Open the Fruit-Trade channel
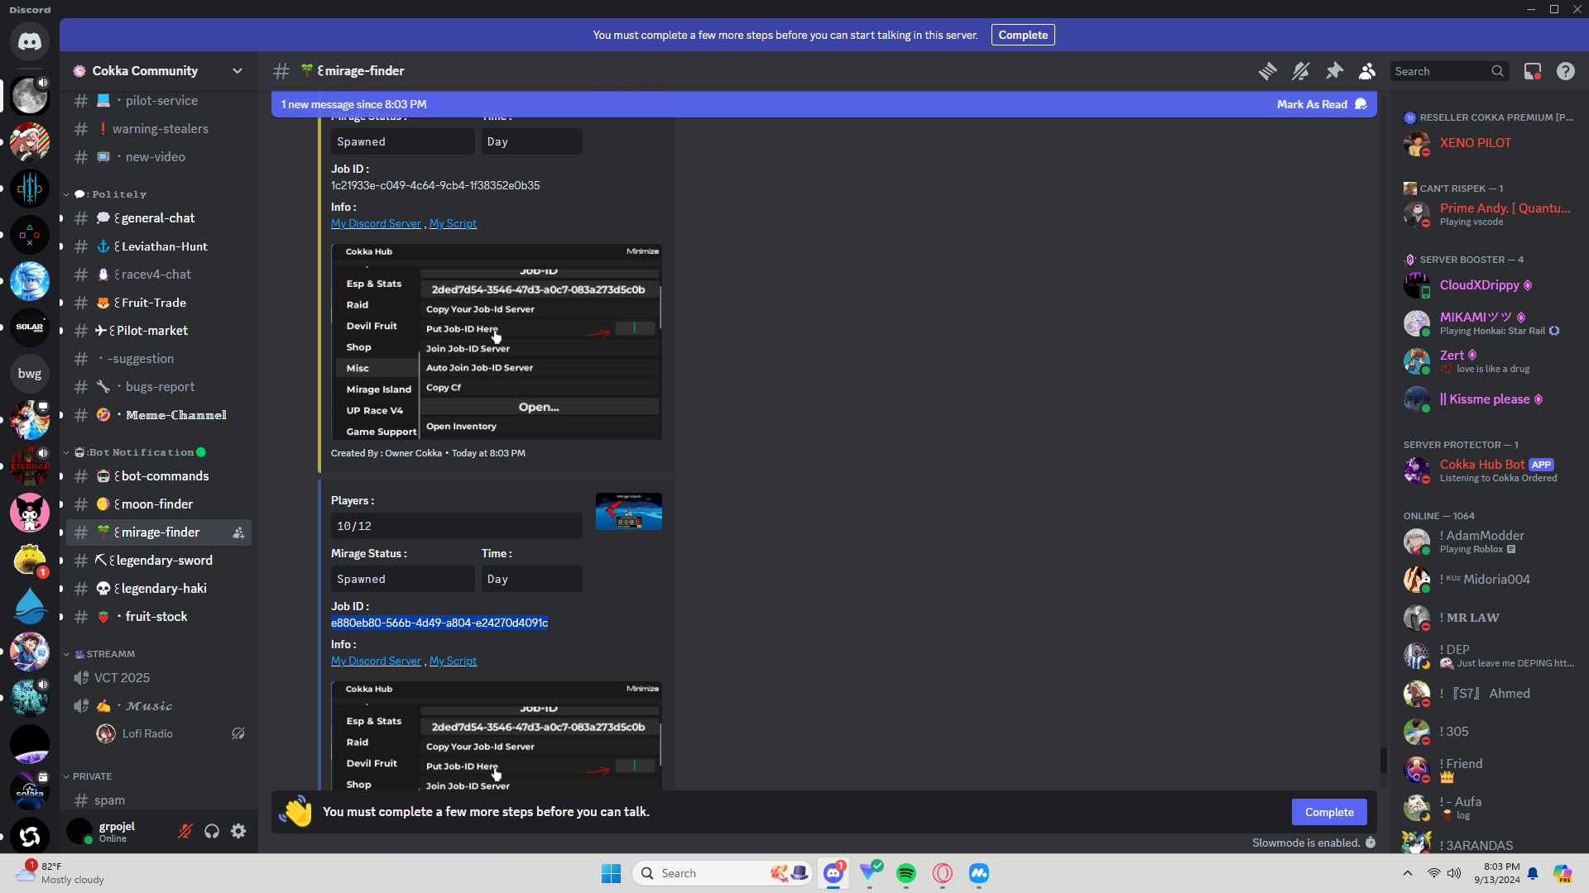The height and width of the screenshot is (893, 1589). coord(159,303)
